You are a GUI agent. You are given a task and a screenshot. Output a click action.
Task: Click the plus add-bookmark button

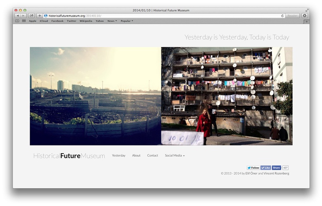coord(39,16)
